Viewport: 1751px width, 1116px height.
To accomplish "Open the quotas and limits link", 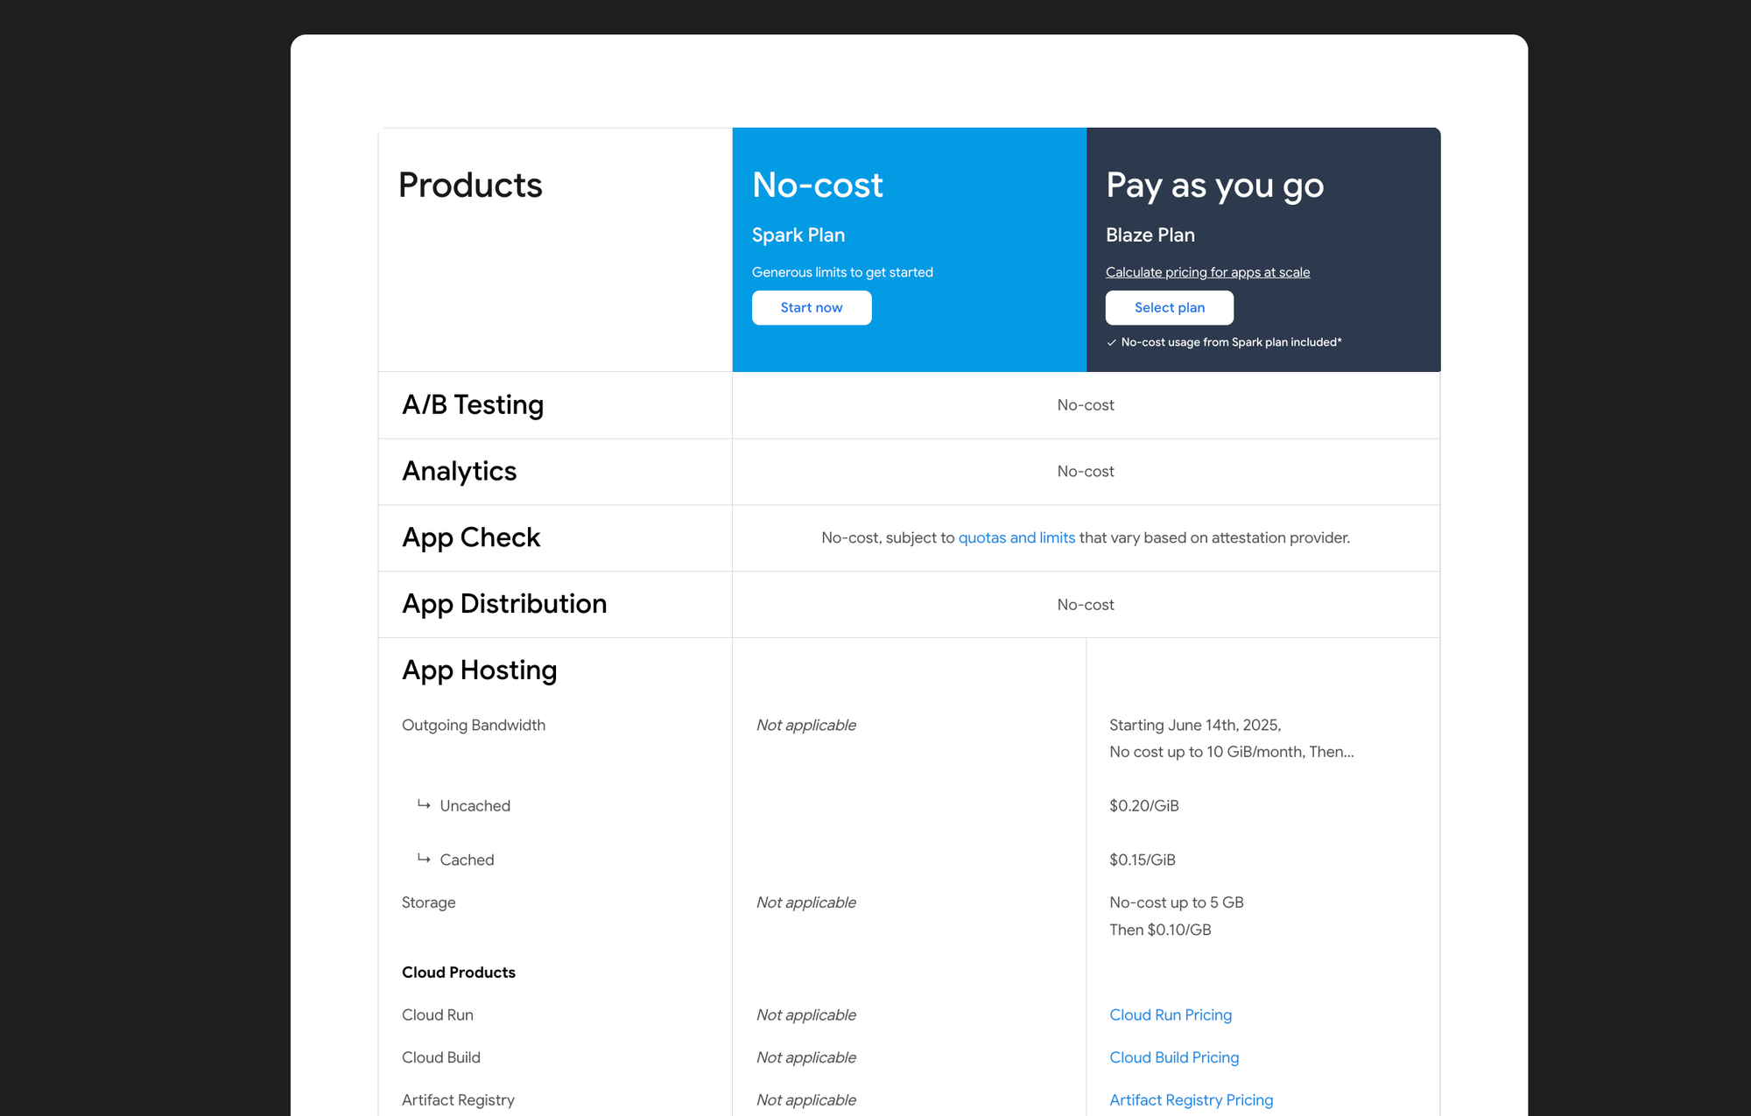I will click(1016, 537).
